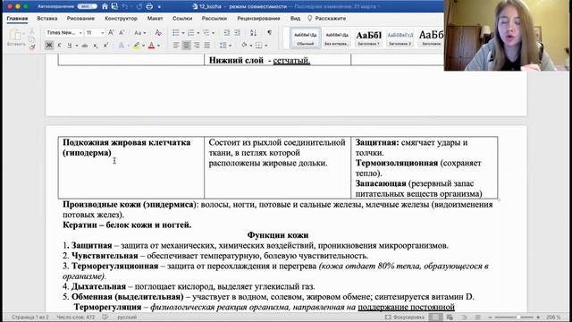Screen dimensions: 572x322
Task: Increase font size with larger A
Action: 111,33
